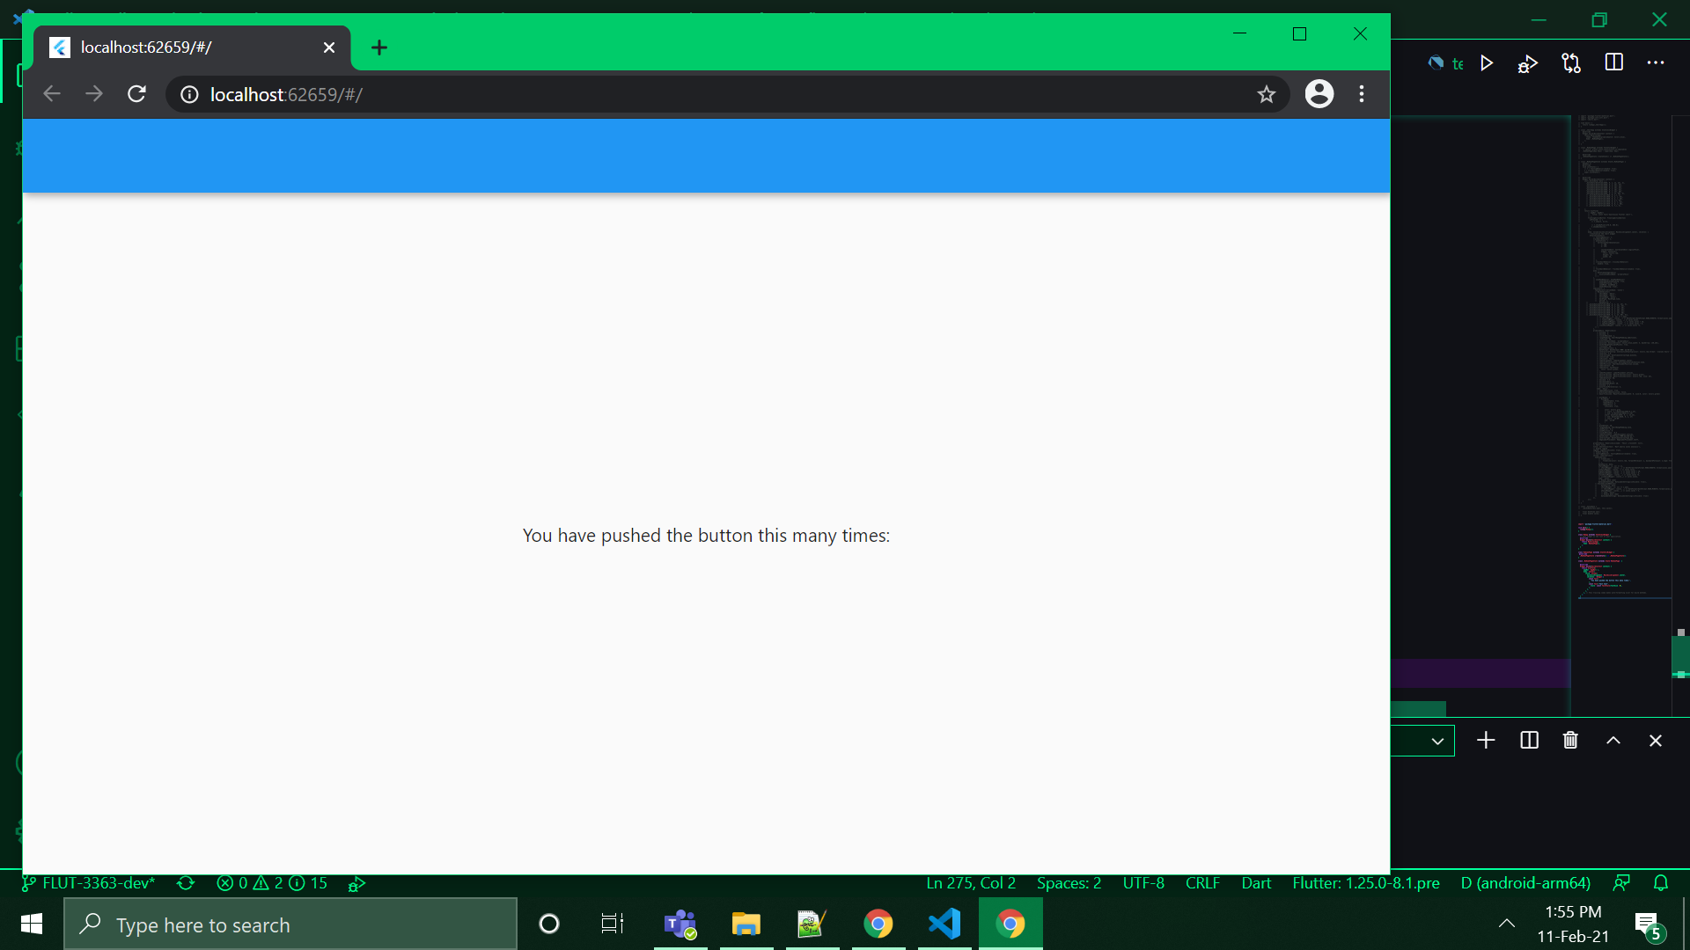
Task: Bookmark this page with star icon
Action: click(x=1266, y=94)
